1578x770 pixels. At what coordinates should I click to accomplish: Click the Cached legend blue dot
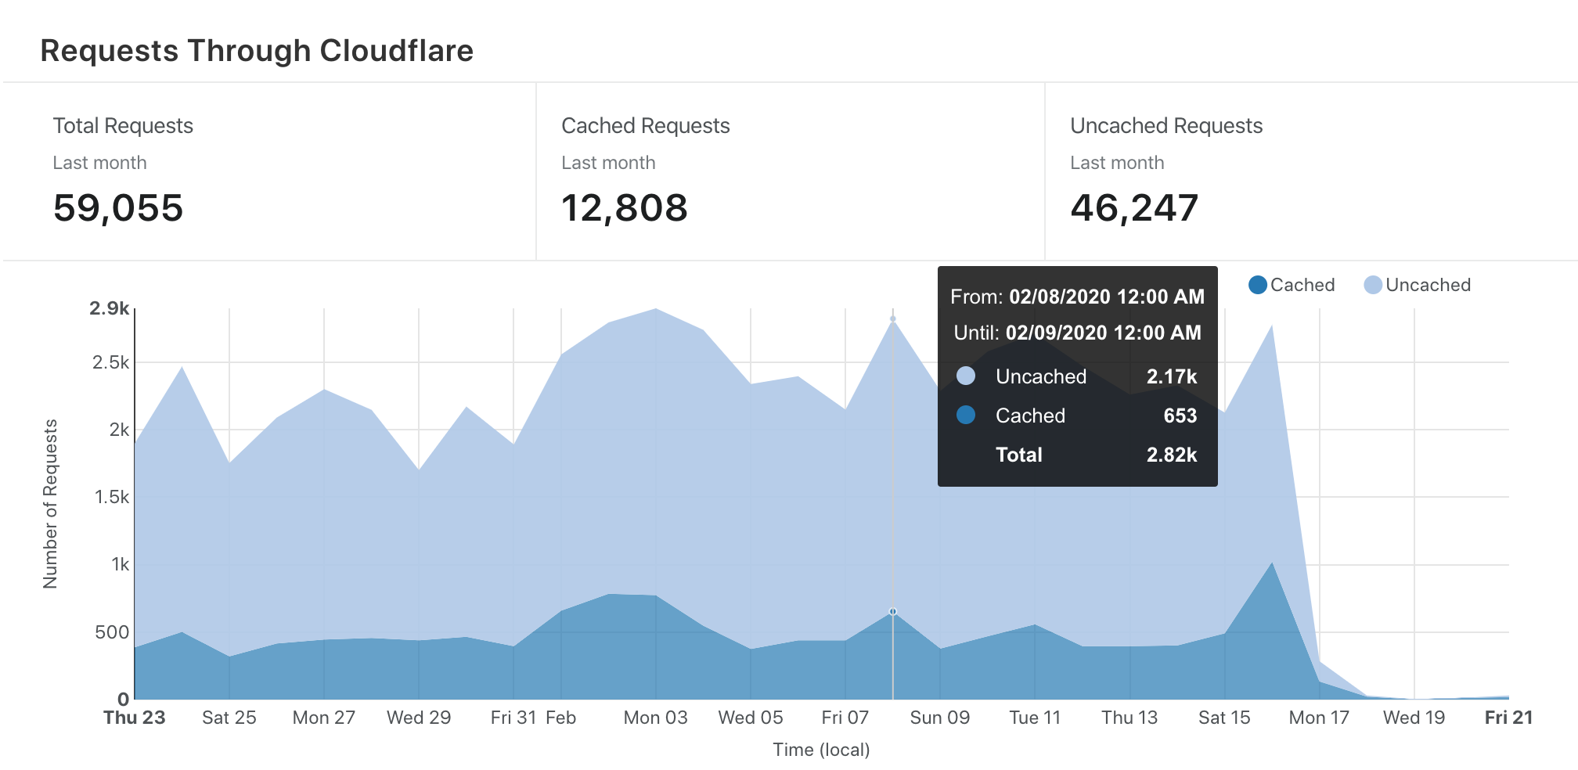click(x=1257, y=285)
